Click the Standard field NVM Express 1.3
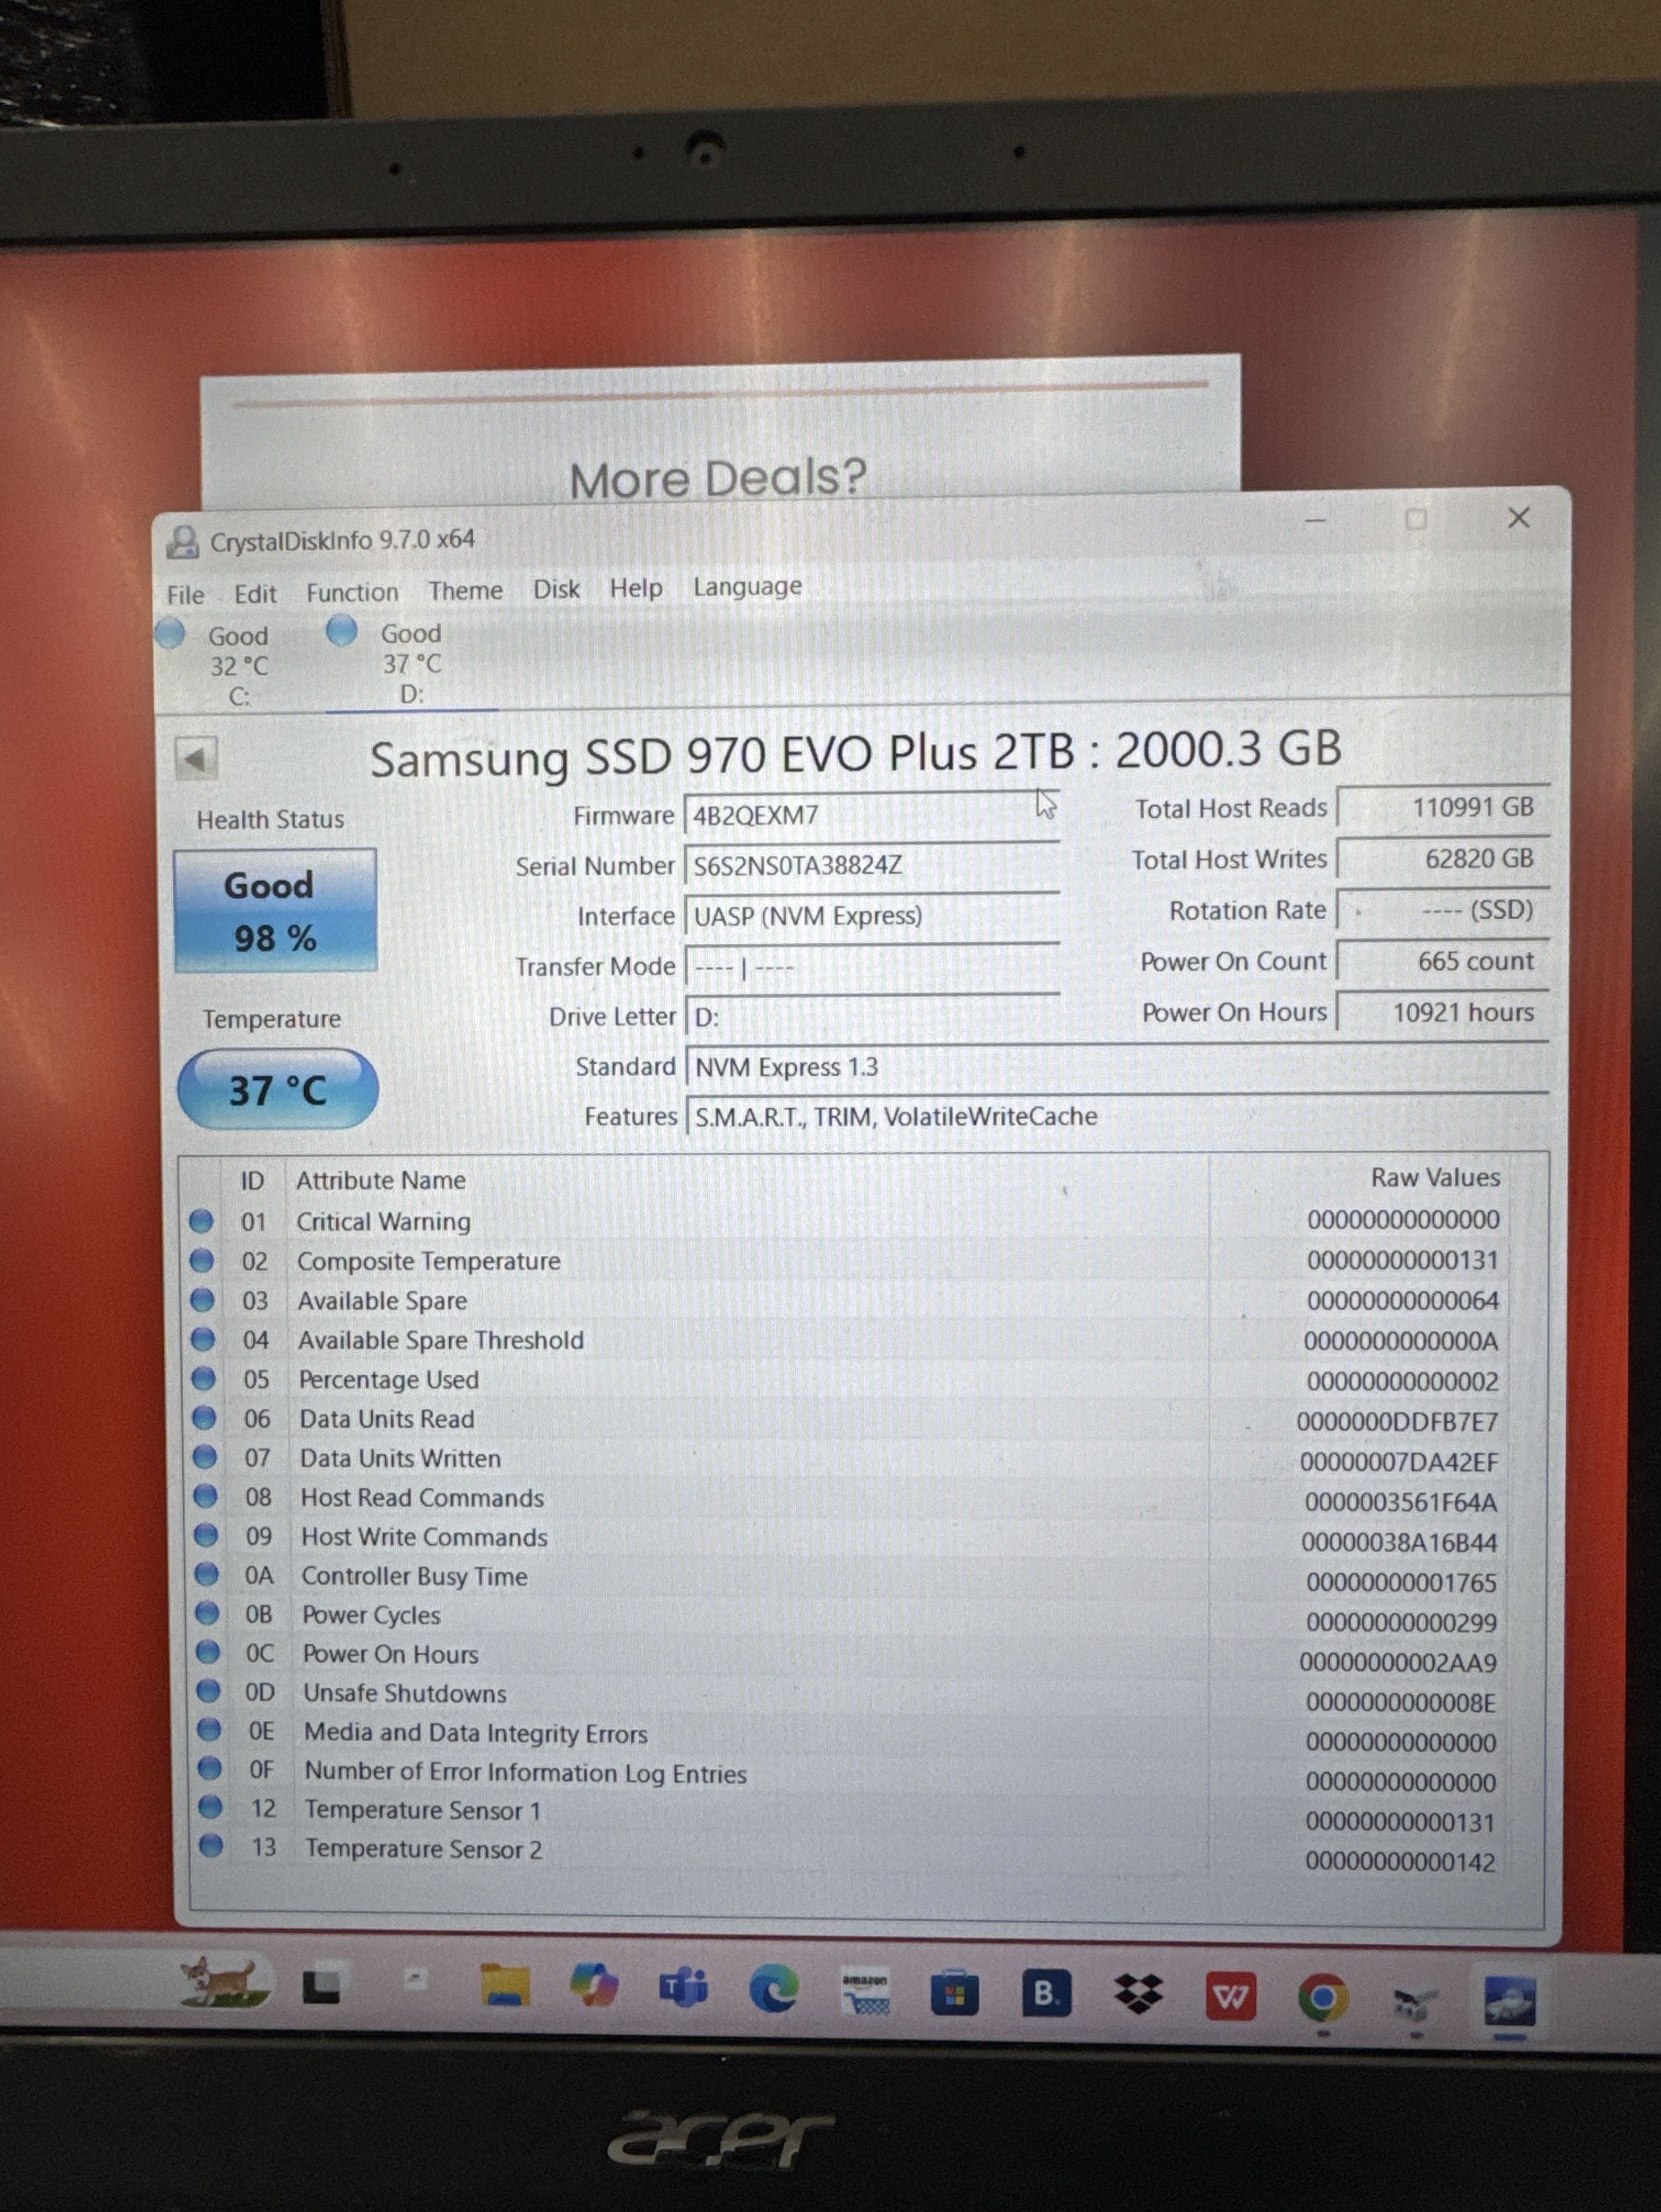Viewport: 1661px width, 2212px height. coord(1117,1067)
